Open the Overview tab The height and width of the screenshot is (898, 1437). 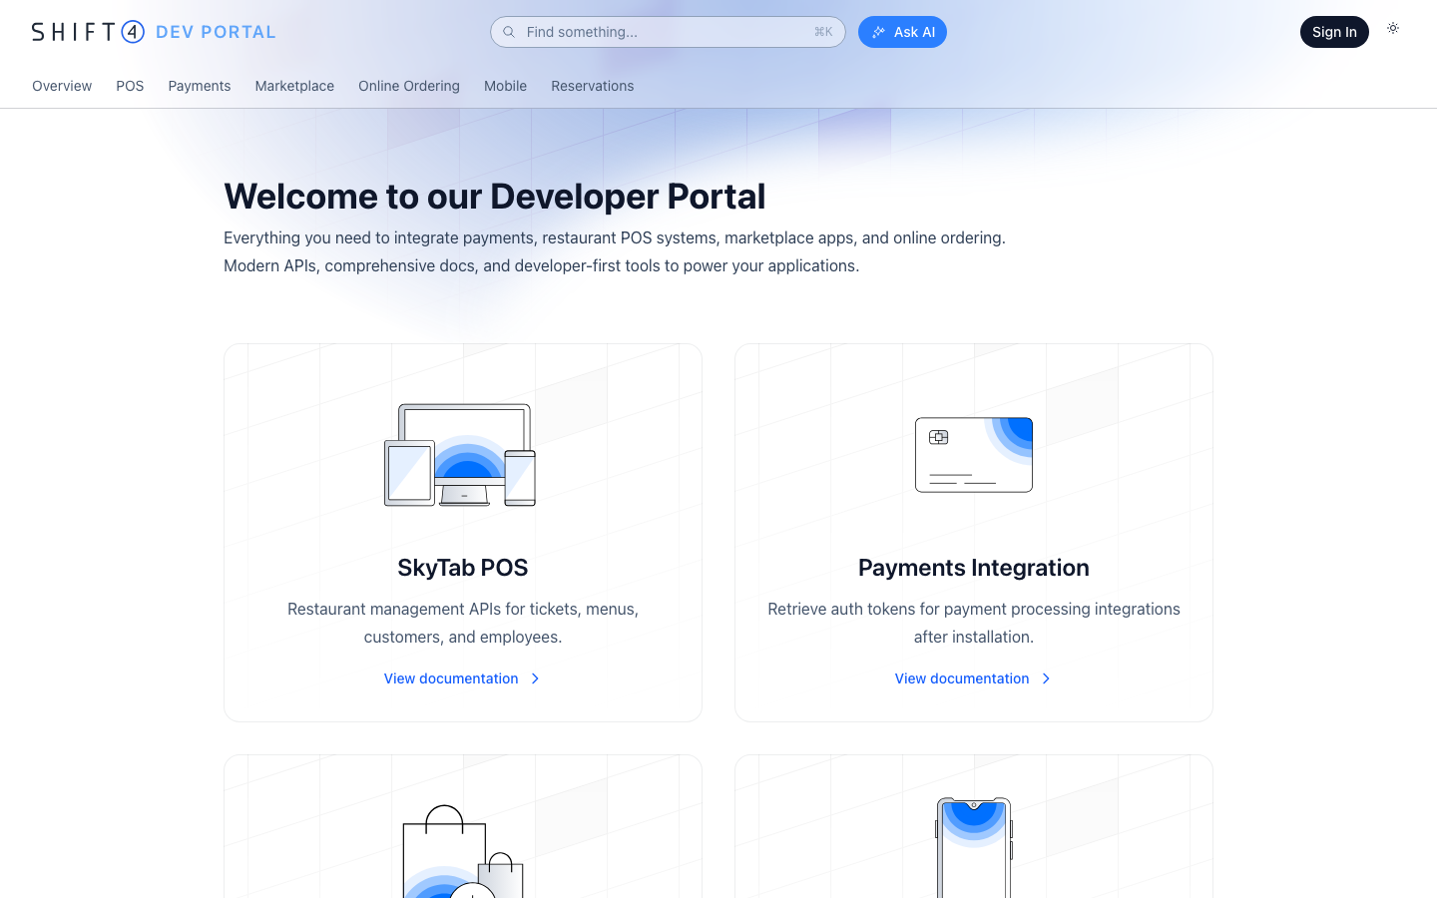point(62,86)
